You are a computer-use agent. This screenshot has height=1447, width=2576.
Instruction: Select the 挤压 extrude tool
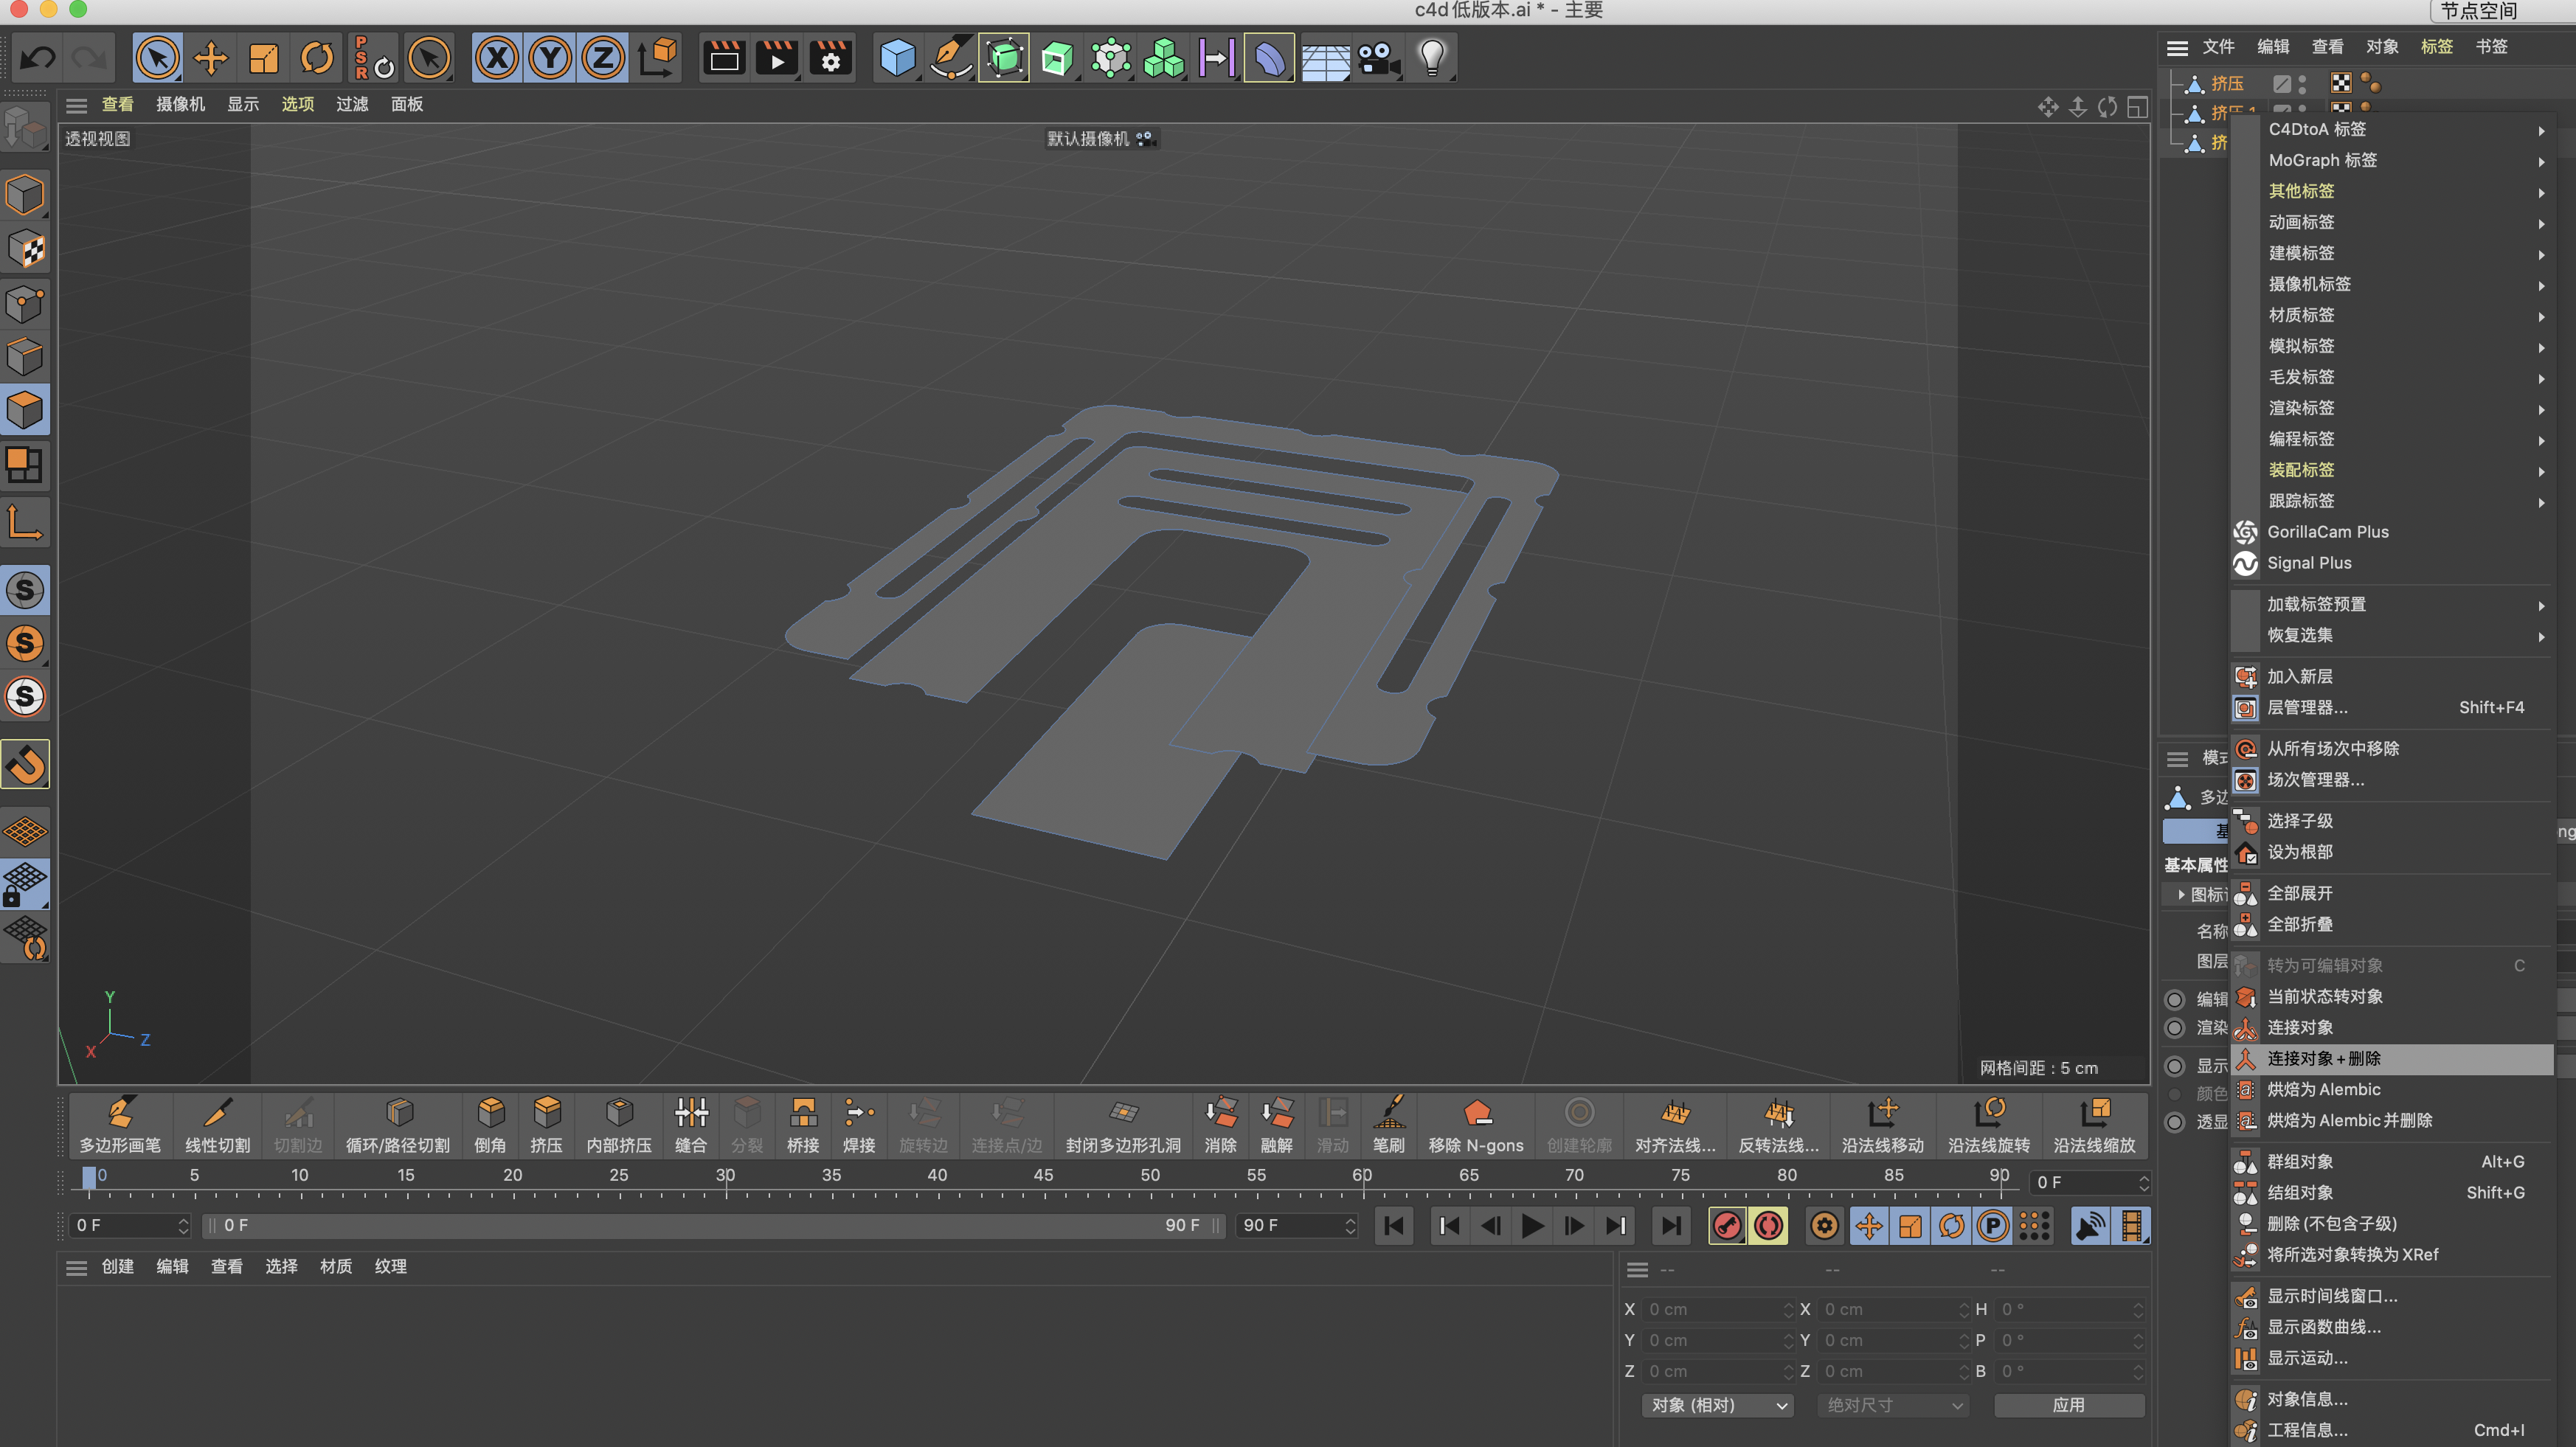(546, 1124)
